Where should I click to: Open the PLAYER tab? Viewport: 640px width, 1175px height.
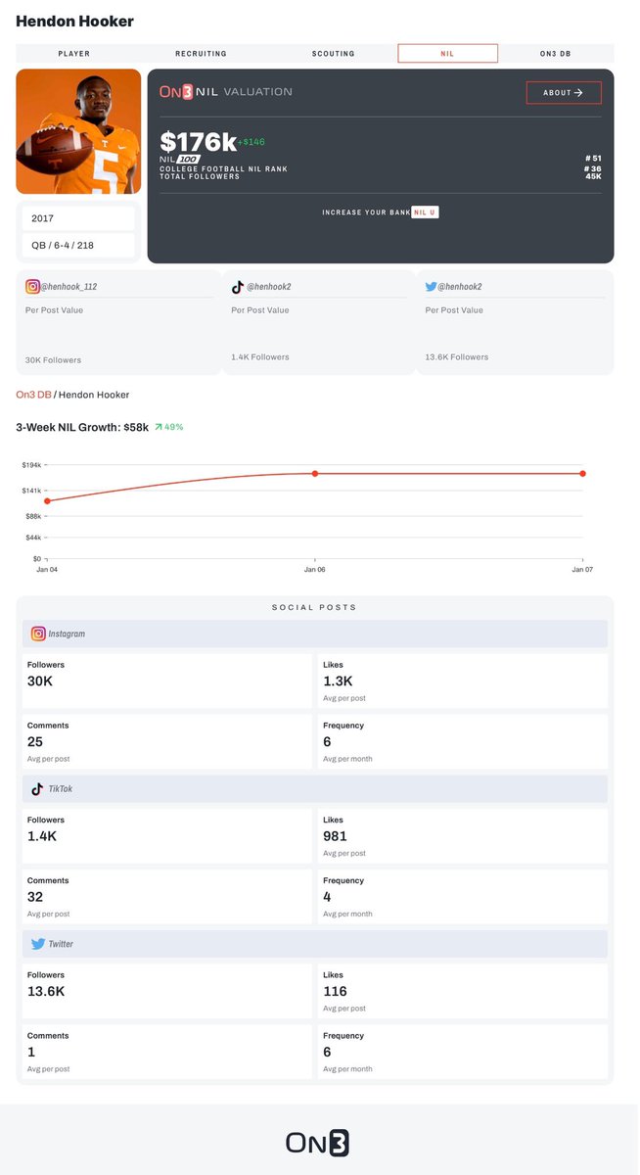point(74,54)
